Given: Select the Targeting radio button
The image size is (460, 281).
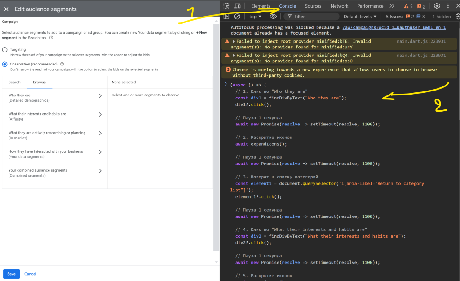Looking at the screenshot, I should tap(5, 50).
